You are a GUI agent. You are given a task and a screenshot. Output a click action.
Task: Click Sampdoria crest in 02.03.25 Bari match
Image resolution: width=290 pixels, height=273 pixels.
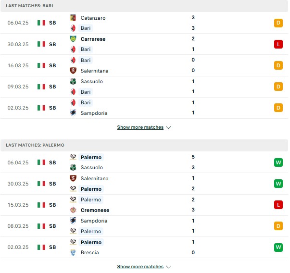pyautogui.click(x=73, y=113)
